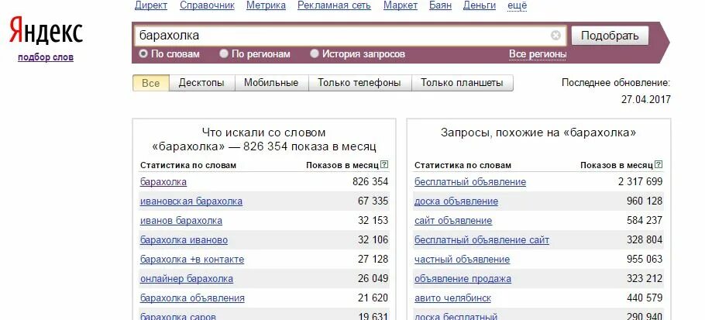The height and width of the screenshot is (320, 705).
Task: Click the left 'Статистика по словам' column header
Action: click(188, 165)
